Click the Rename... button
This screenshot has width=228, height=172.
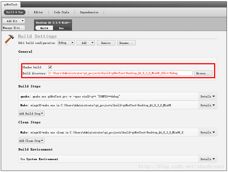click(x=126, y=43)
